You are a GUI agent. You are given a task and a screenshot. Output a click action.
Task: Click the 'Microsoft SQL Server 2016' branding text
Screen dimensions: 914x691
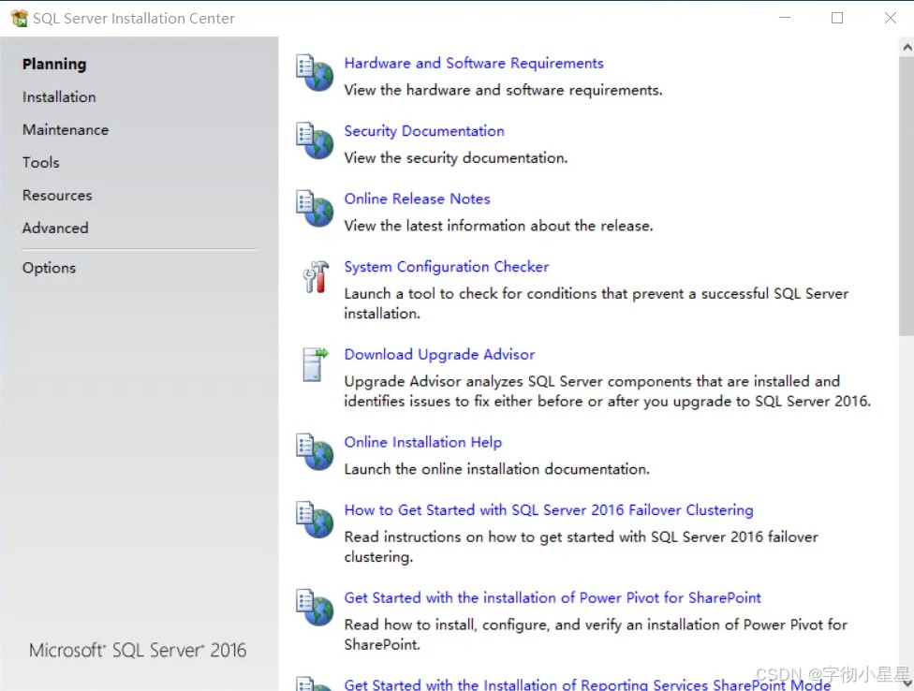coord(138,650)
